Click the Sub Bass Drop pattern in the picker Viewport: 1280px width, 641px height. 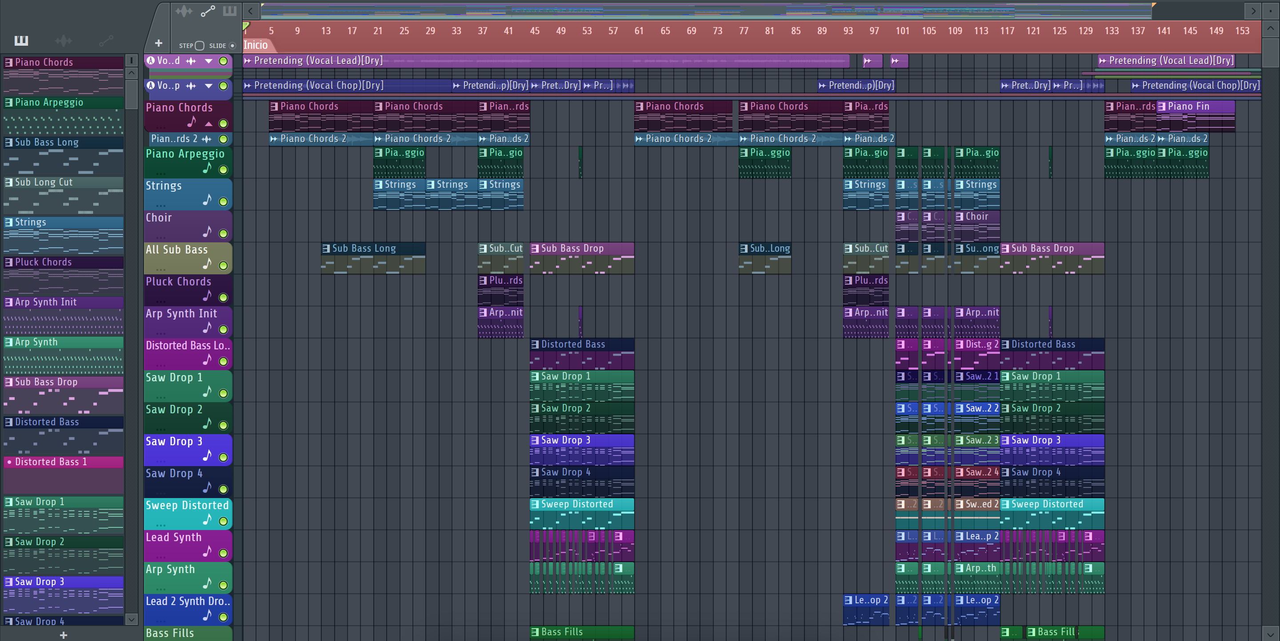(46, 382)
